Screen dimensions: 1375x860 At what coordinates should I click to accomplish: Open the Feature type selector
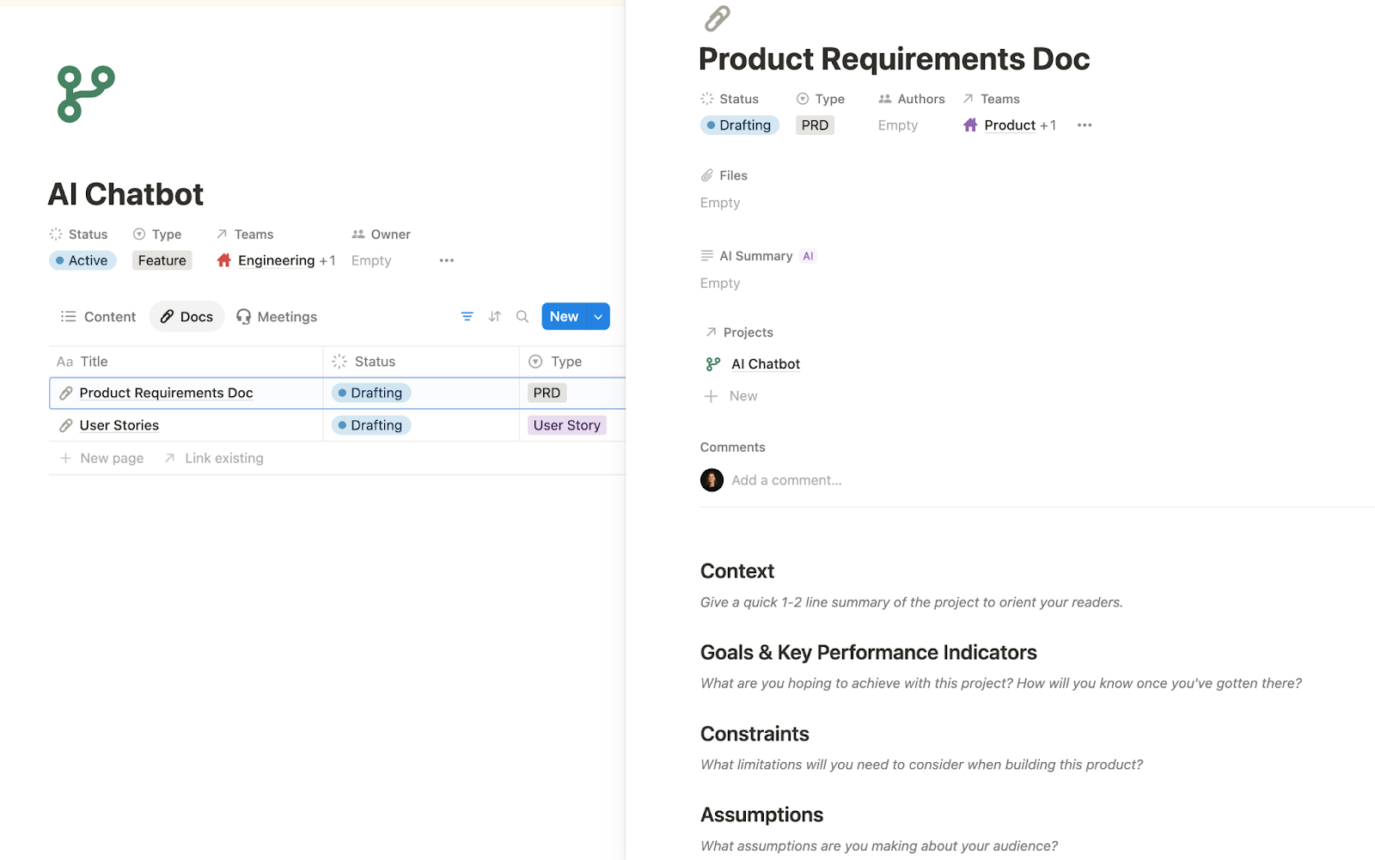(x=162, y=260)
